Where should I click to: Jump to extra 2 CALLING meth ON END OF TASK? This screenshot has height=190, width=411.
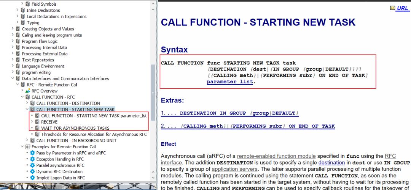coord(248,126)
